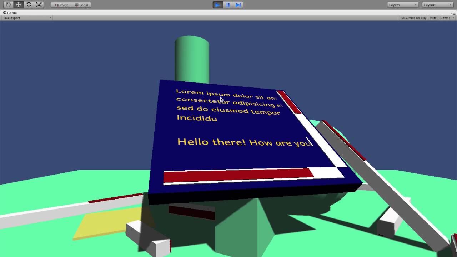Click the 'Hello there! How are you' text field
Screen dimensions: 457x257
pos(245,142)
